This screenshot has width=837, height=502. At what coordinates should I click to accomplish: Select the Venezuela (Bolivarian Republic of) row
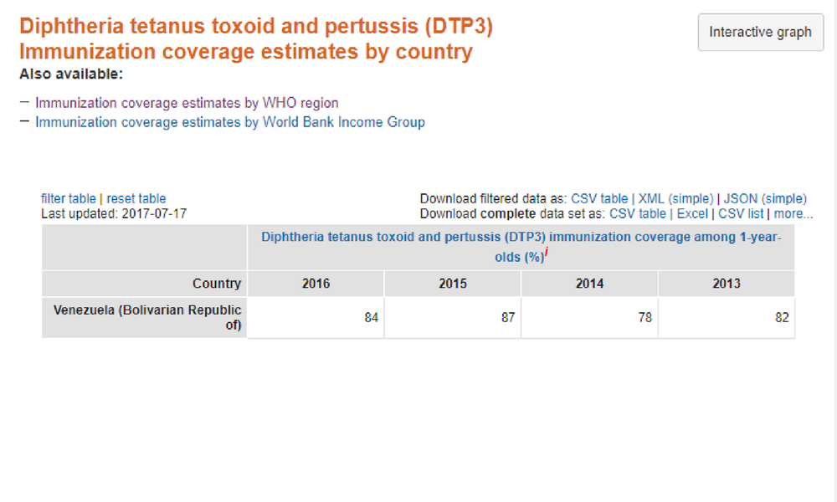coord(418,317)
